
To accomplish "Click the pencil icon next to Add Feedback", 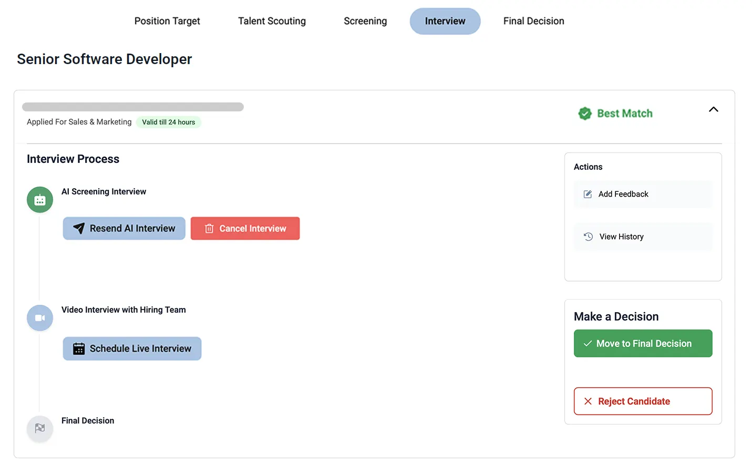I will [x=587, y=194].
